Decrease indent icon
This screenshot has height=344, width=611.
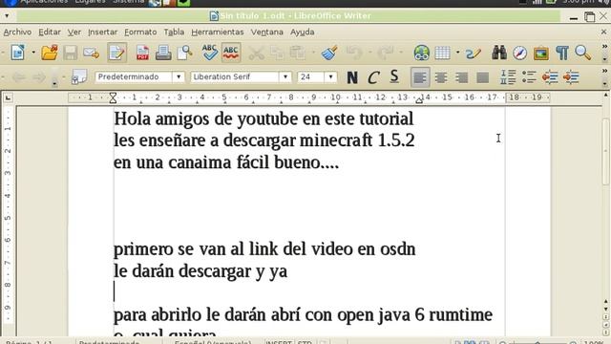point(550,77)
